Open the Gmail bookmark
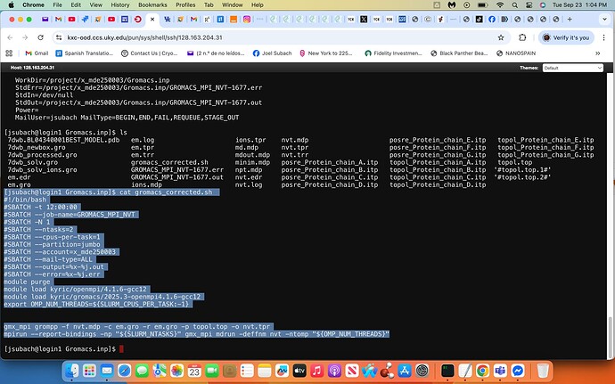This screenshot has height=384, width=615. 37,53
